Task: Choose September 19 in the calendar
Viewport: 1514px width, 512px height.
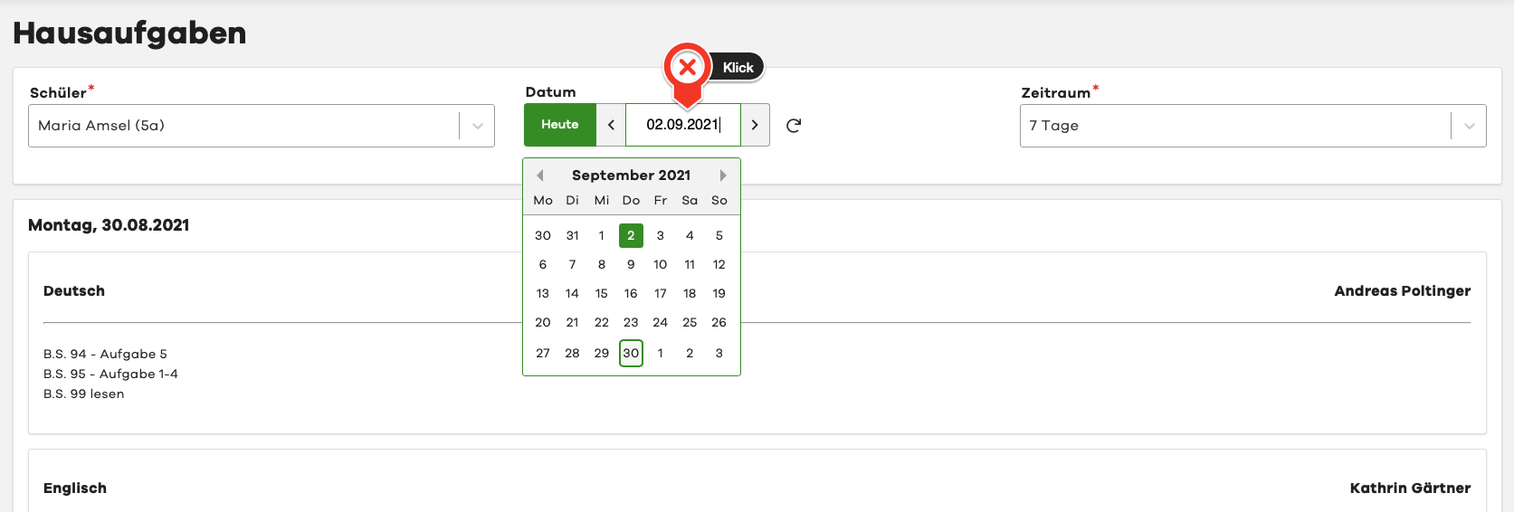Action: point(719,293)
